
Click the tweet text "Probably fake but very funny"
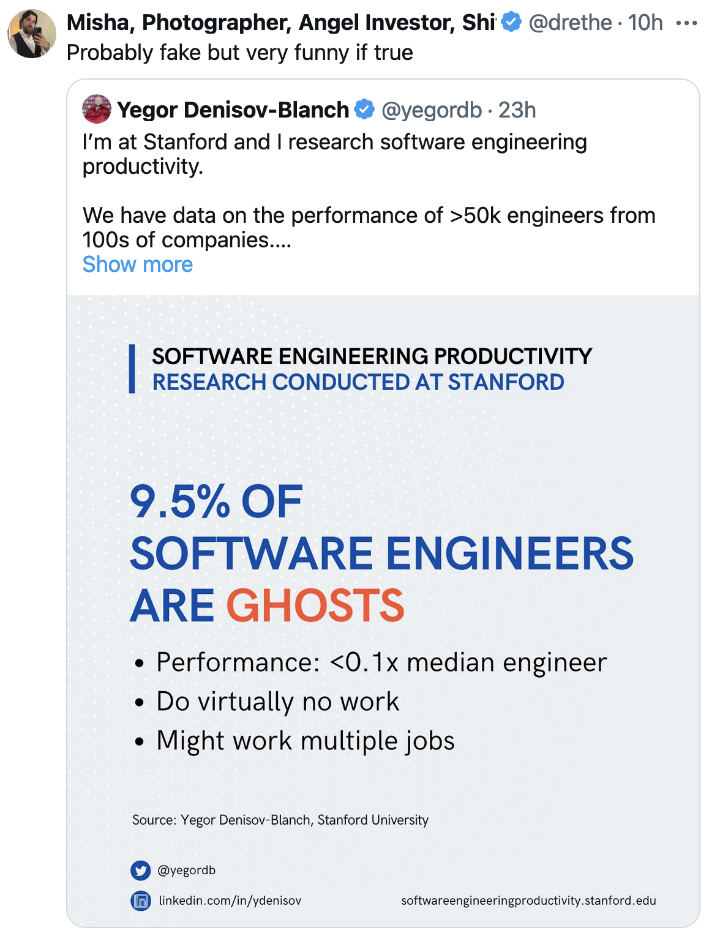click(239, 53)
